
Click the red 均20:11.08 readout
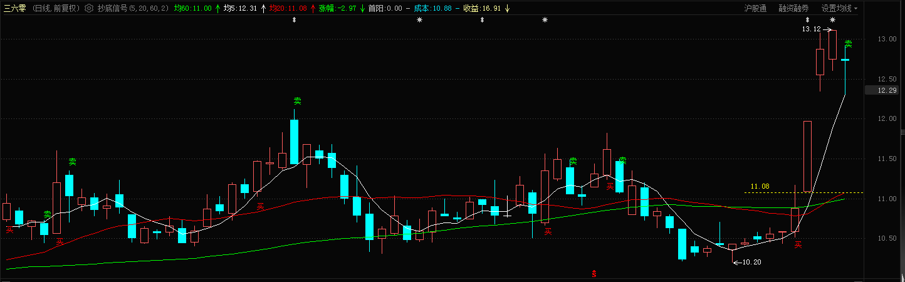288,8
